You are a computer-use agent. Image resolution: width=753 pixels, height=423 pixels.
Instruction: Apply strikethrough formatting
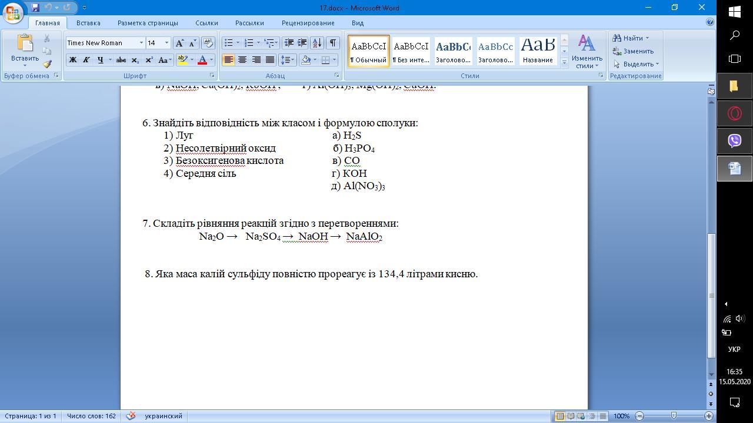[x=121, y=60]
